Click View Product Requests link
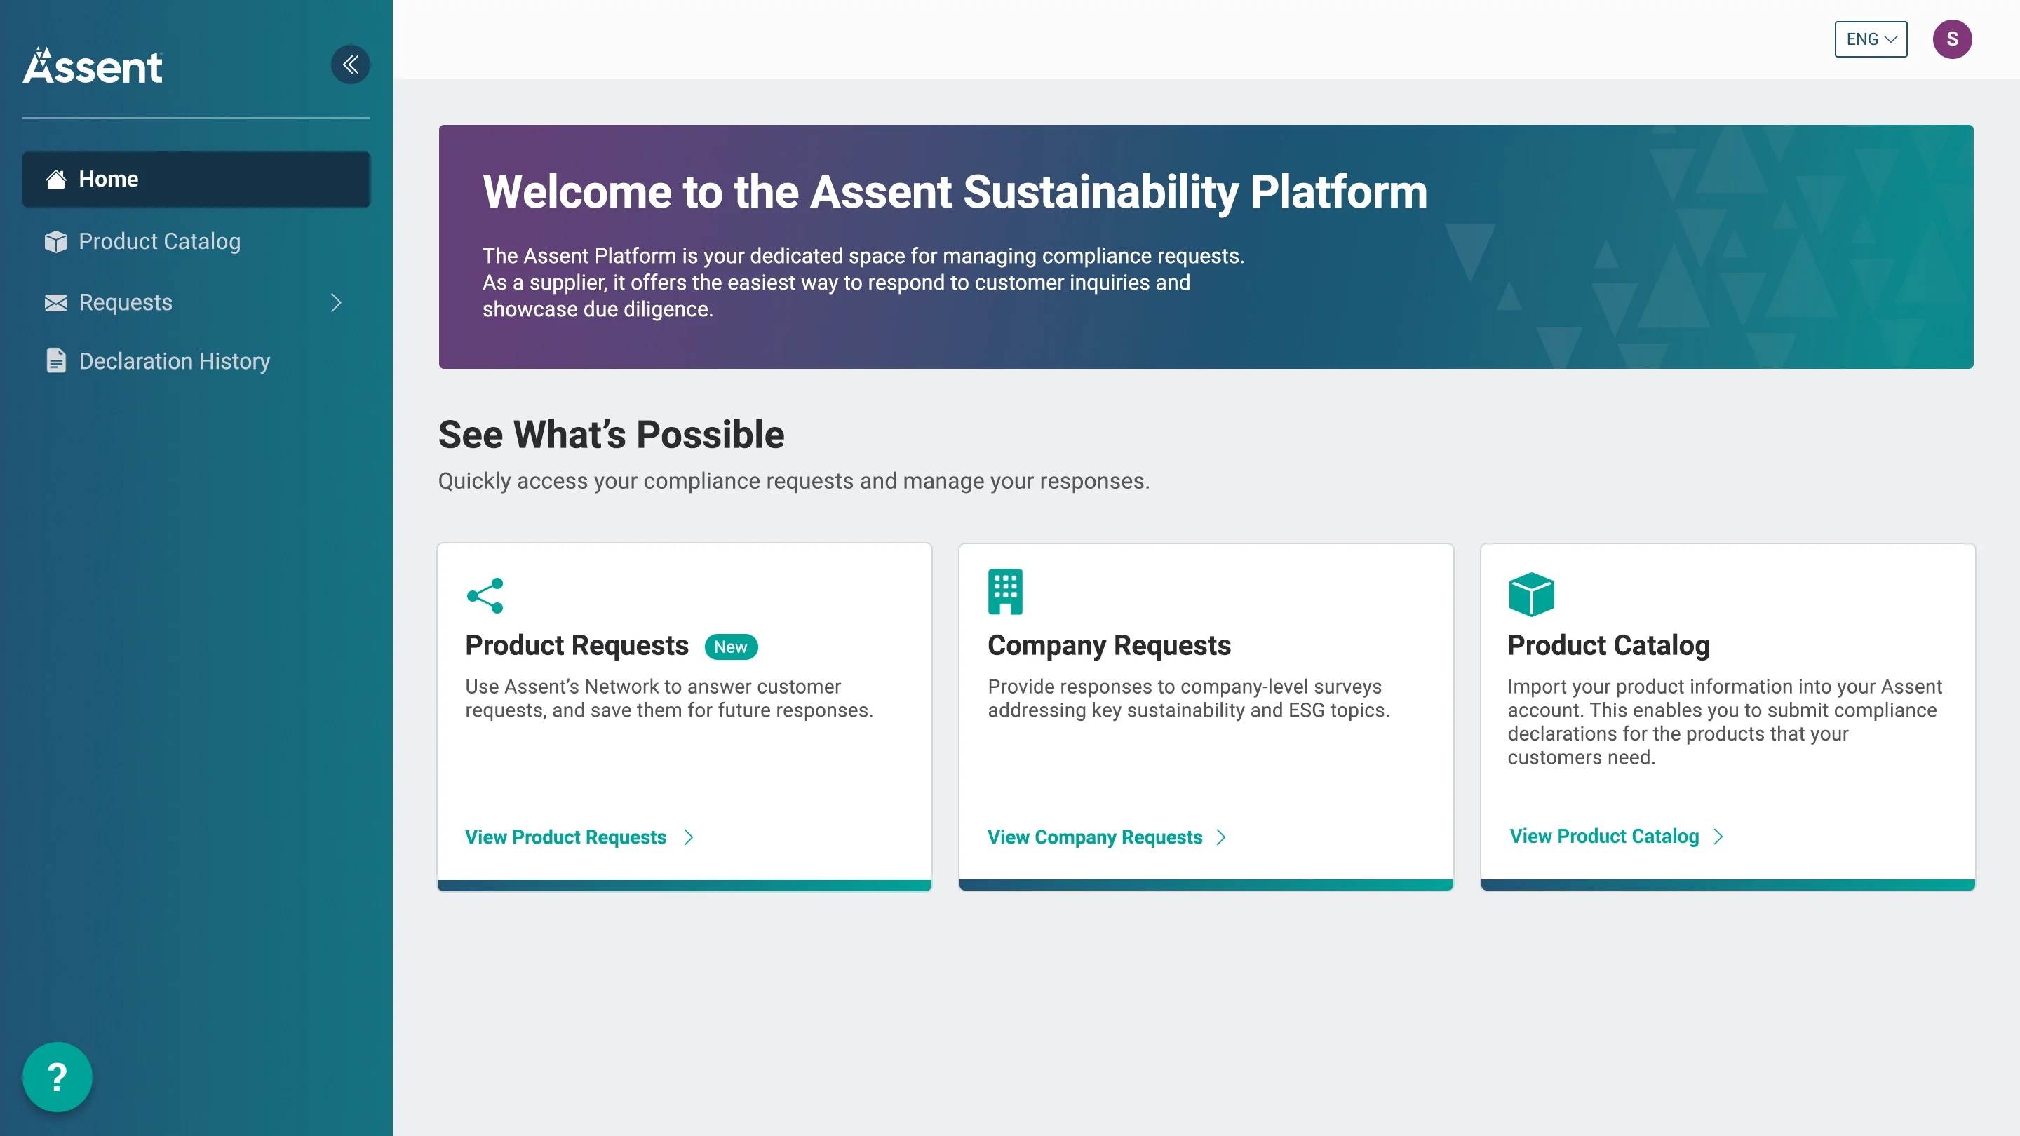 565,837
